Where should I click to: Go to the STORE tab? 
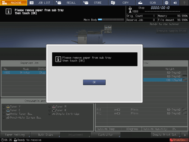click(95, 3)
